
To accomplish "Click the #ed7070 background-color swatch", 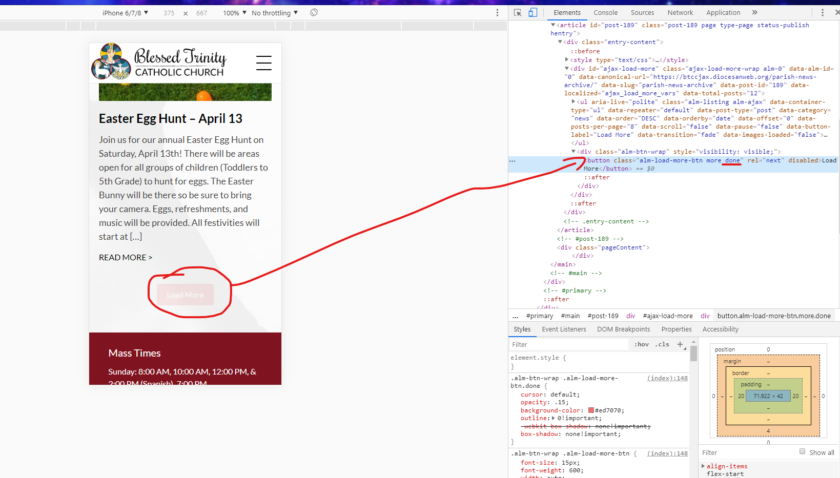I will coord(591,410).
